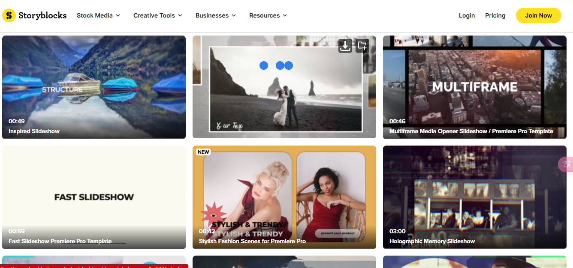Screen dimensions: 573x268
Task: Open the Login link
Action: tap(467, 15)
